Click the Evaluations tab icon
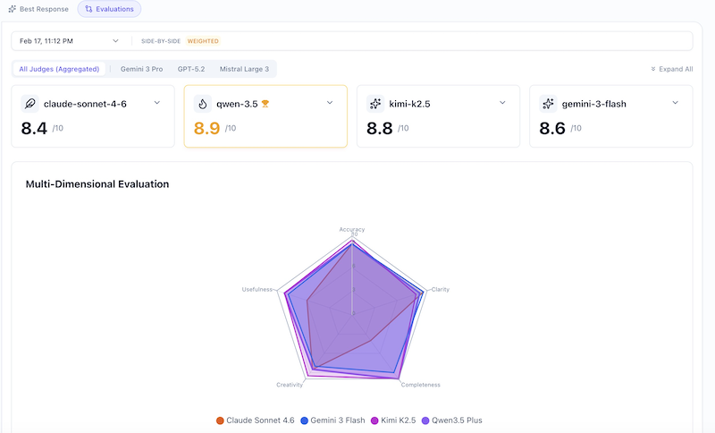 88,9
